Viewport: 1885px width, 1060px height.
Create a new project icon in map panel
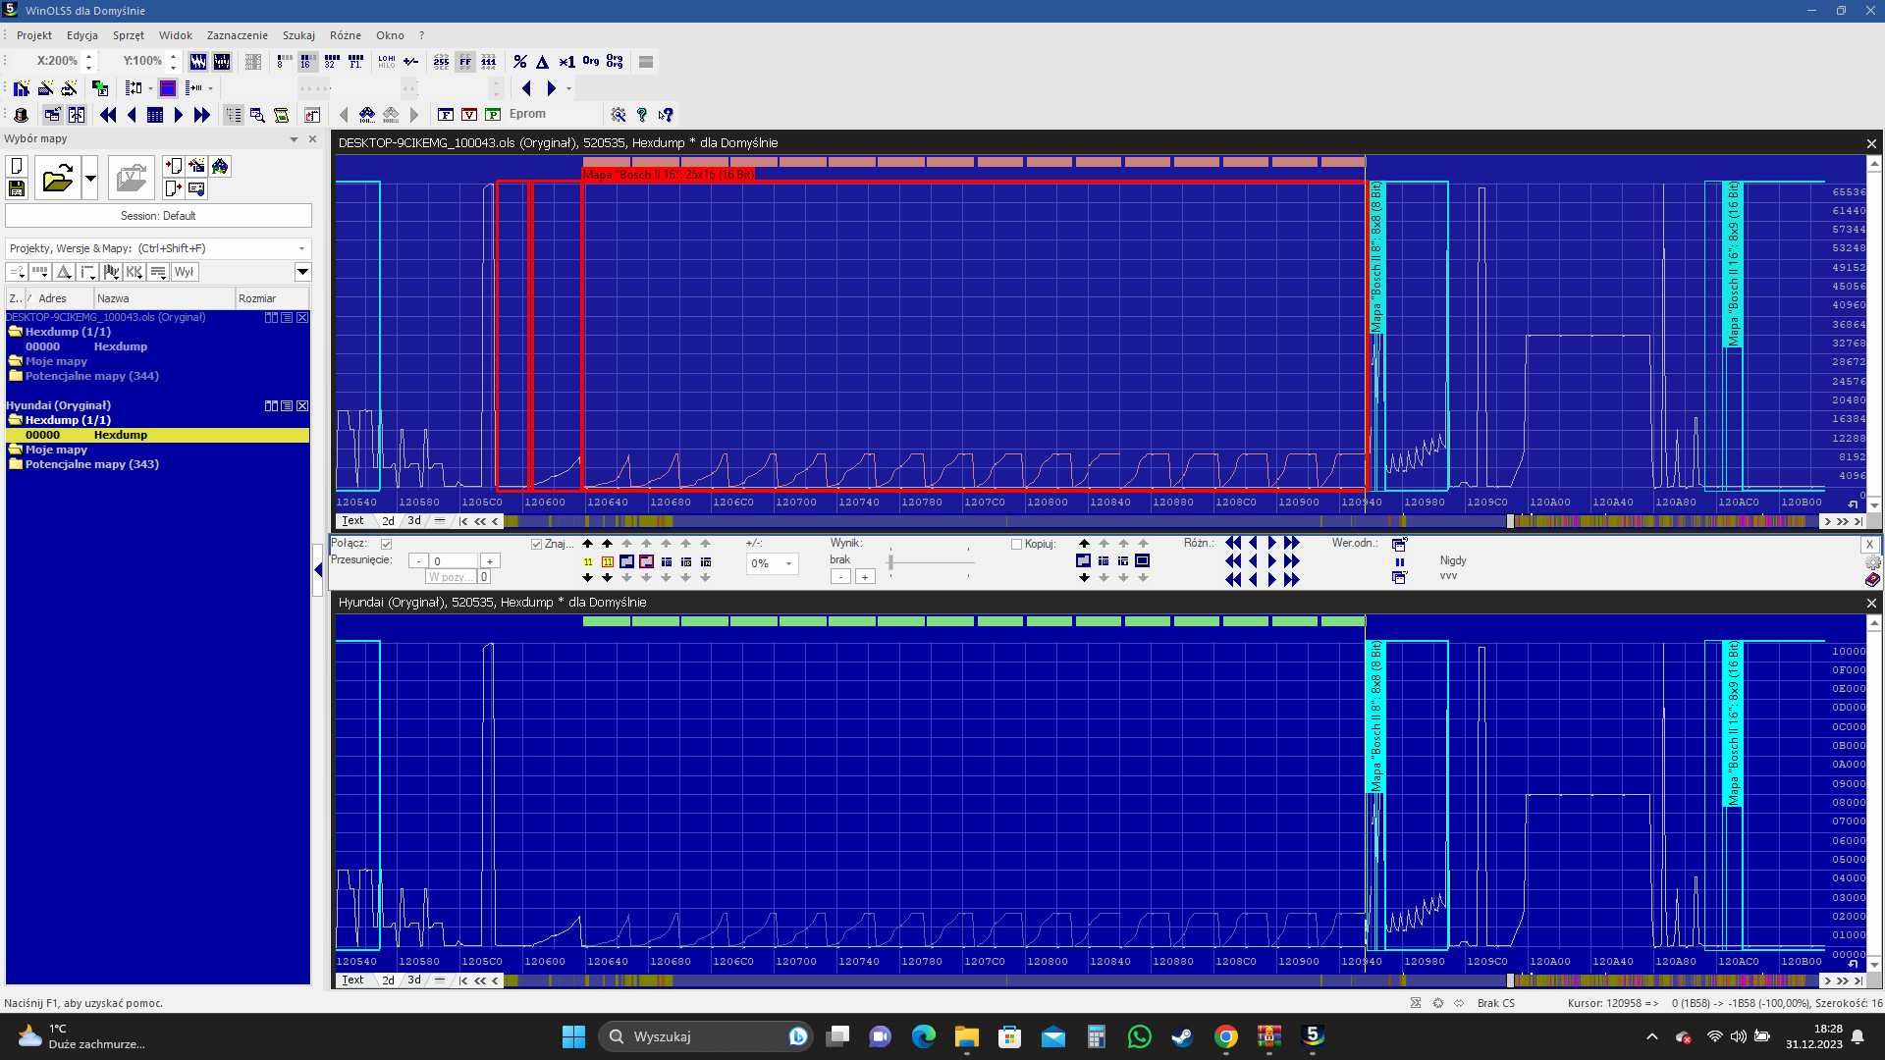[17, 166]
